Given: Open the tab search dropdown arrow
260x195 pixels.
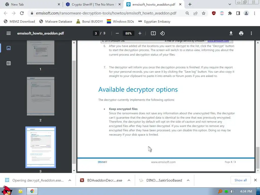Looking at the screenshot, I should click(x=230, y=5).
